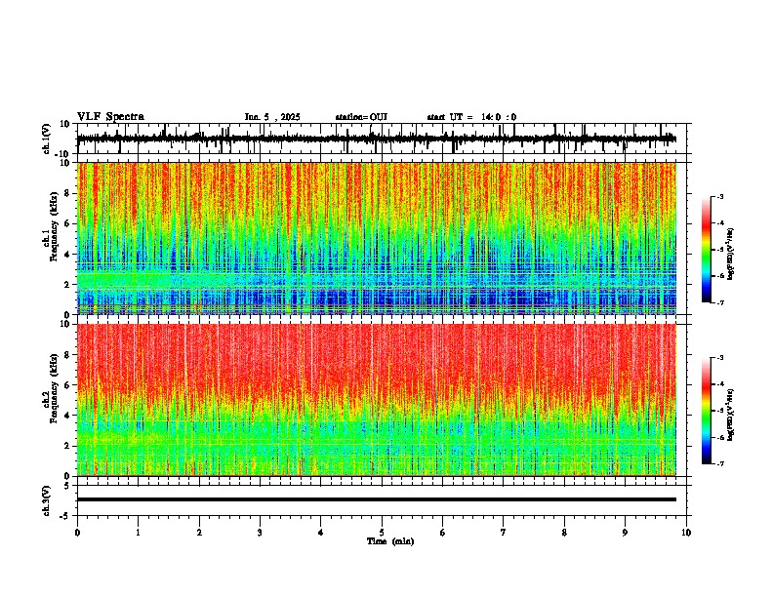Click the "ch.1(V)" axis label
Viewport: 773px width, 597px height.
coord(47,139)
